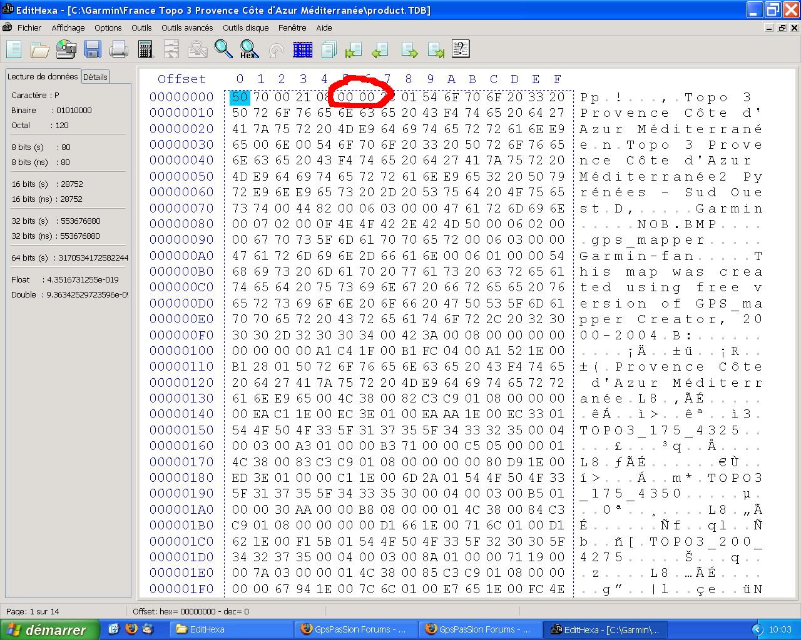Click the Print toolbar icon
The width and height of the screenshot is (801, 640).
coord(119,49)
